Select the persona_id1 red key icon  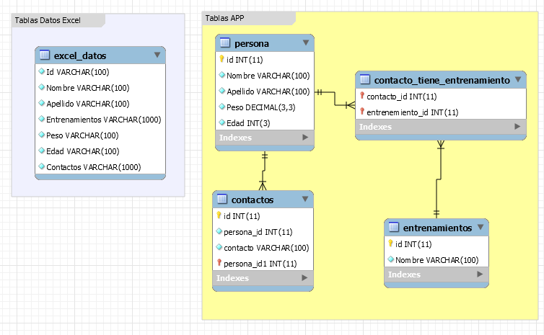(x=219, y=263)
